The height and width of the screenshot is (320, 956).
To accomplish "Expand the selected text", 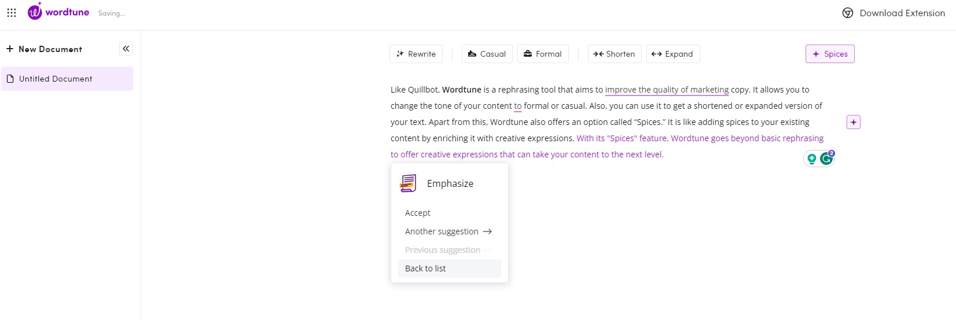I will (673, 54).
